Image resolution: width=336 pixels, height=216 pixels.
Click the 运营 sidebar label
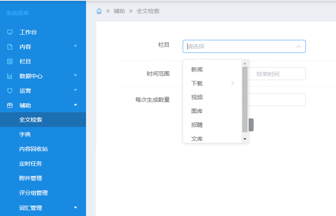25,91
